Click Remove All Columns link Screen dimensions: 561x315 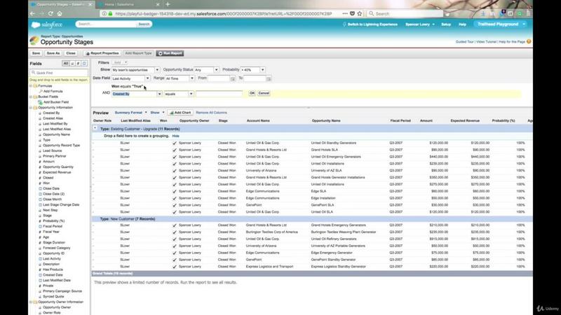click(211, 113)
